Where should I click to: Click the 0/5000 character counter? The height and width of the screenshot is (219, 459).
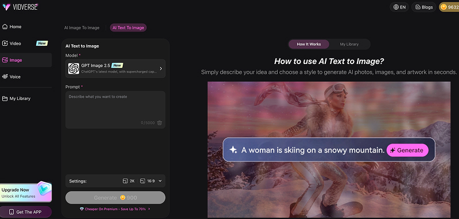coord(147,123)
